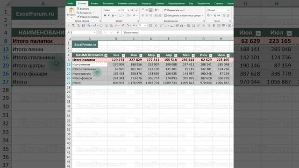Switch to the Рецензирование tab
Image resolution: width=299 pixels, height=168 pixels.
[x=176, y=3]
